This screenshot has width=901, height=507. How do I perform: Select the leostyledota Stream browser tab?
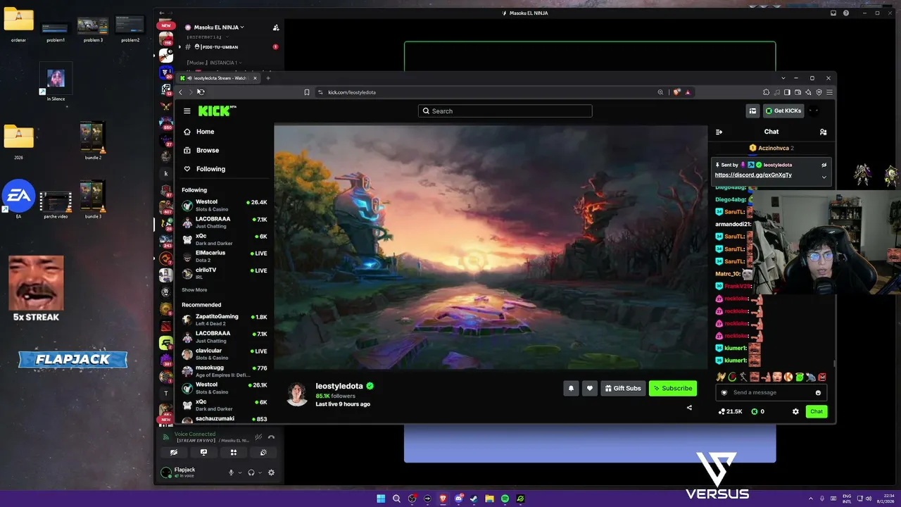[219, 78]
